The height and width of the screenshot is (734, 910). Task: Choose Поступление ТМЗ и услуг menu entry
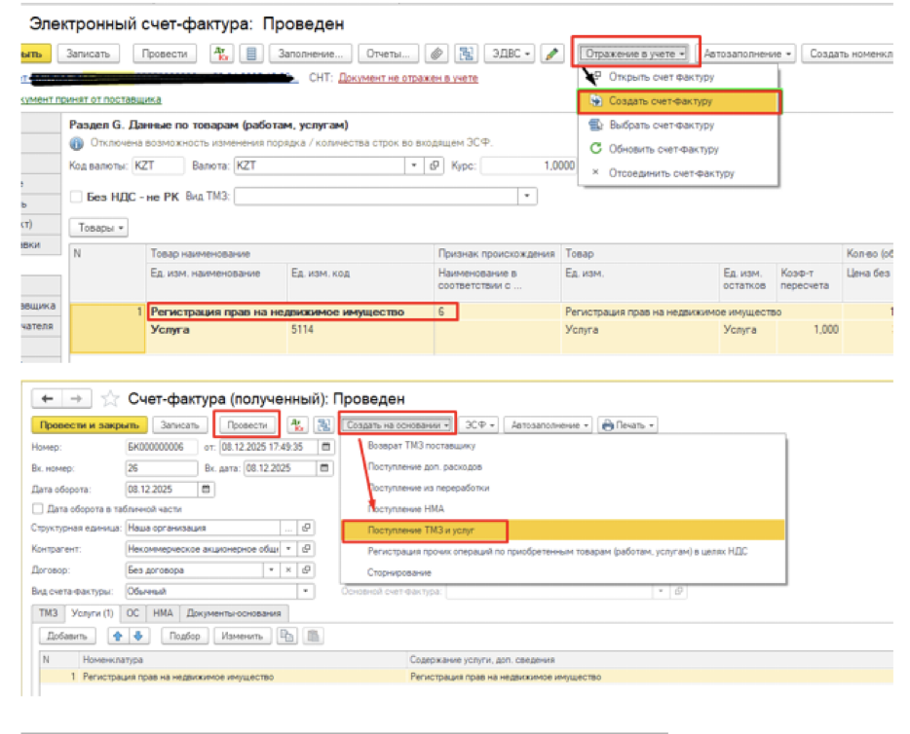[424, 531]
